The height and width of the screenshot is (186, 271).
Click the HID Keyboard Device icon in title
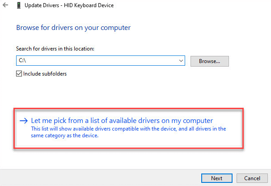tap(18, 5)
